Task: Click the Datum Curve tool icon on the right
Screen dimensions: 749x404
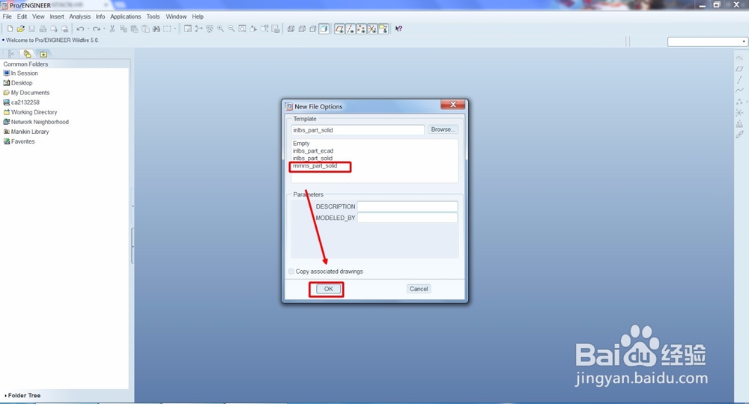Action: click(x=739, y=90)
